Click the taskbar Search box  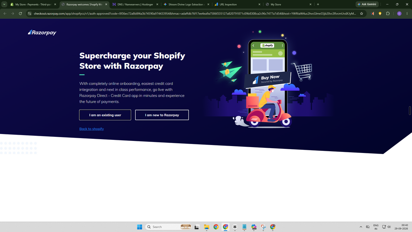click(168, 227)
